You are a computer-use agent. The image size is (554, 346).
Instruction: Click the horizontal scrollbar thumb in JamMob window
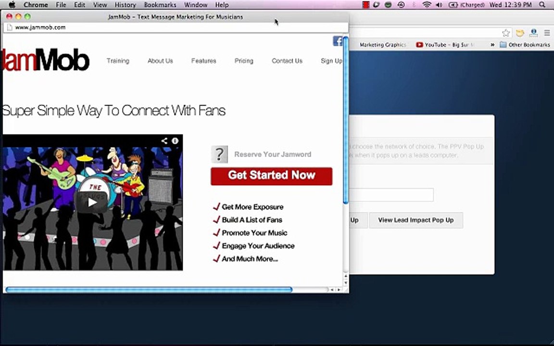coord(149,290)
